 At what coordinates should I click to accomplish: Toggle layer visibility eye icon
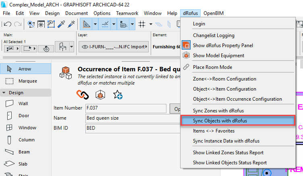84,47
